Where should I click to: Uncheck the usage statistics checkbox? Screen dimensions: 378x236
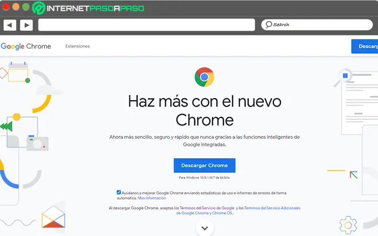(x=119, y=192)
